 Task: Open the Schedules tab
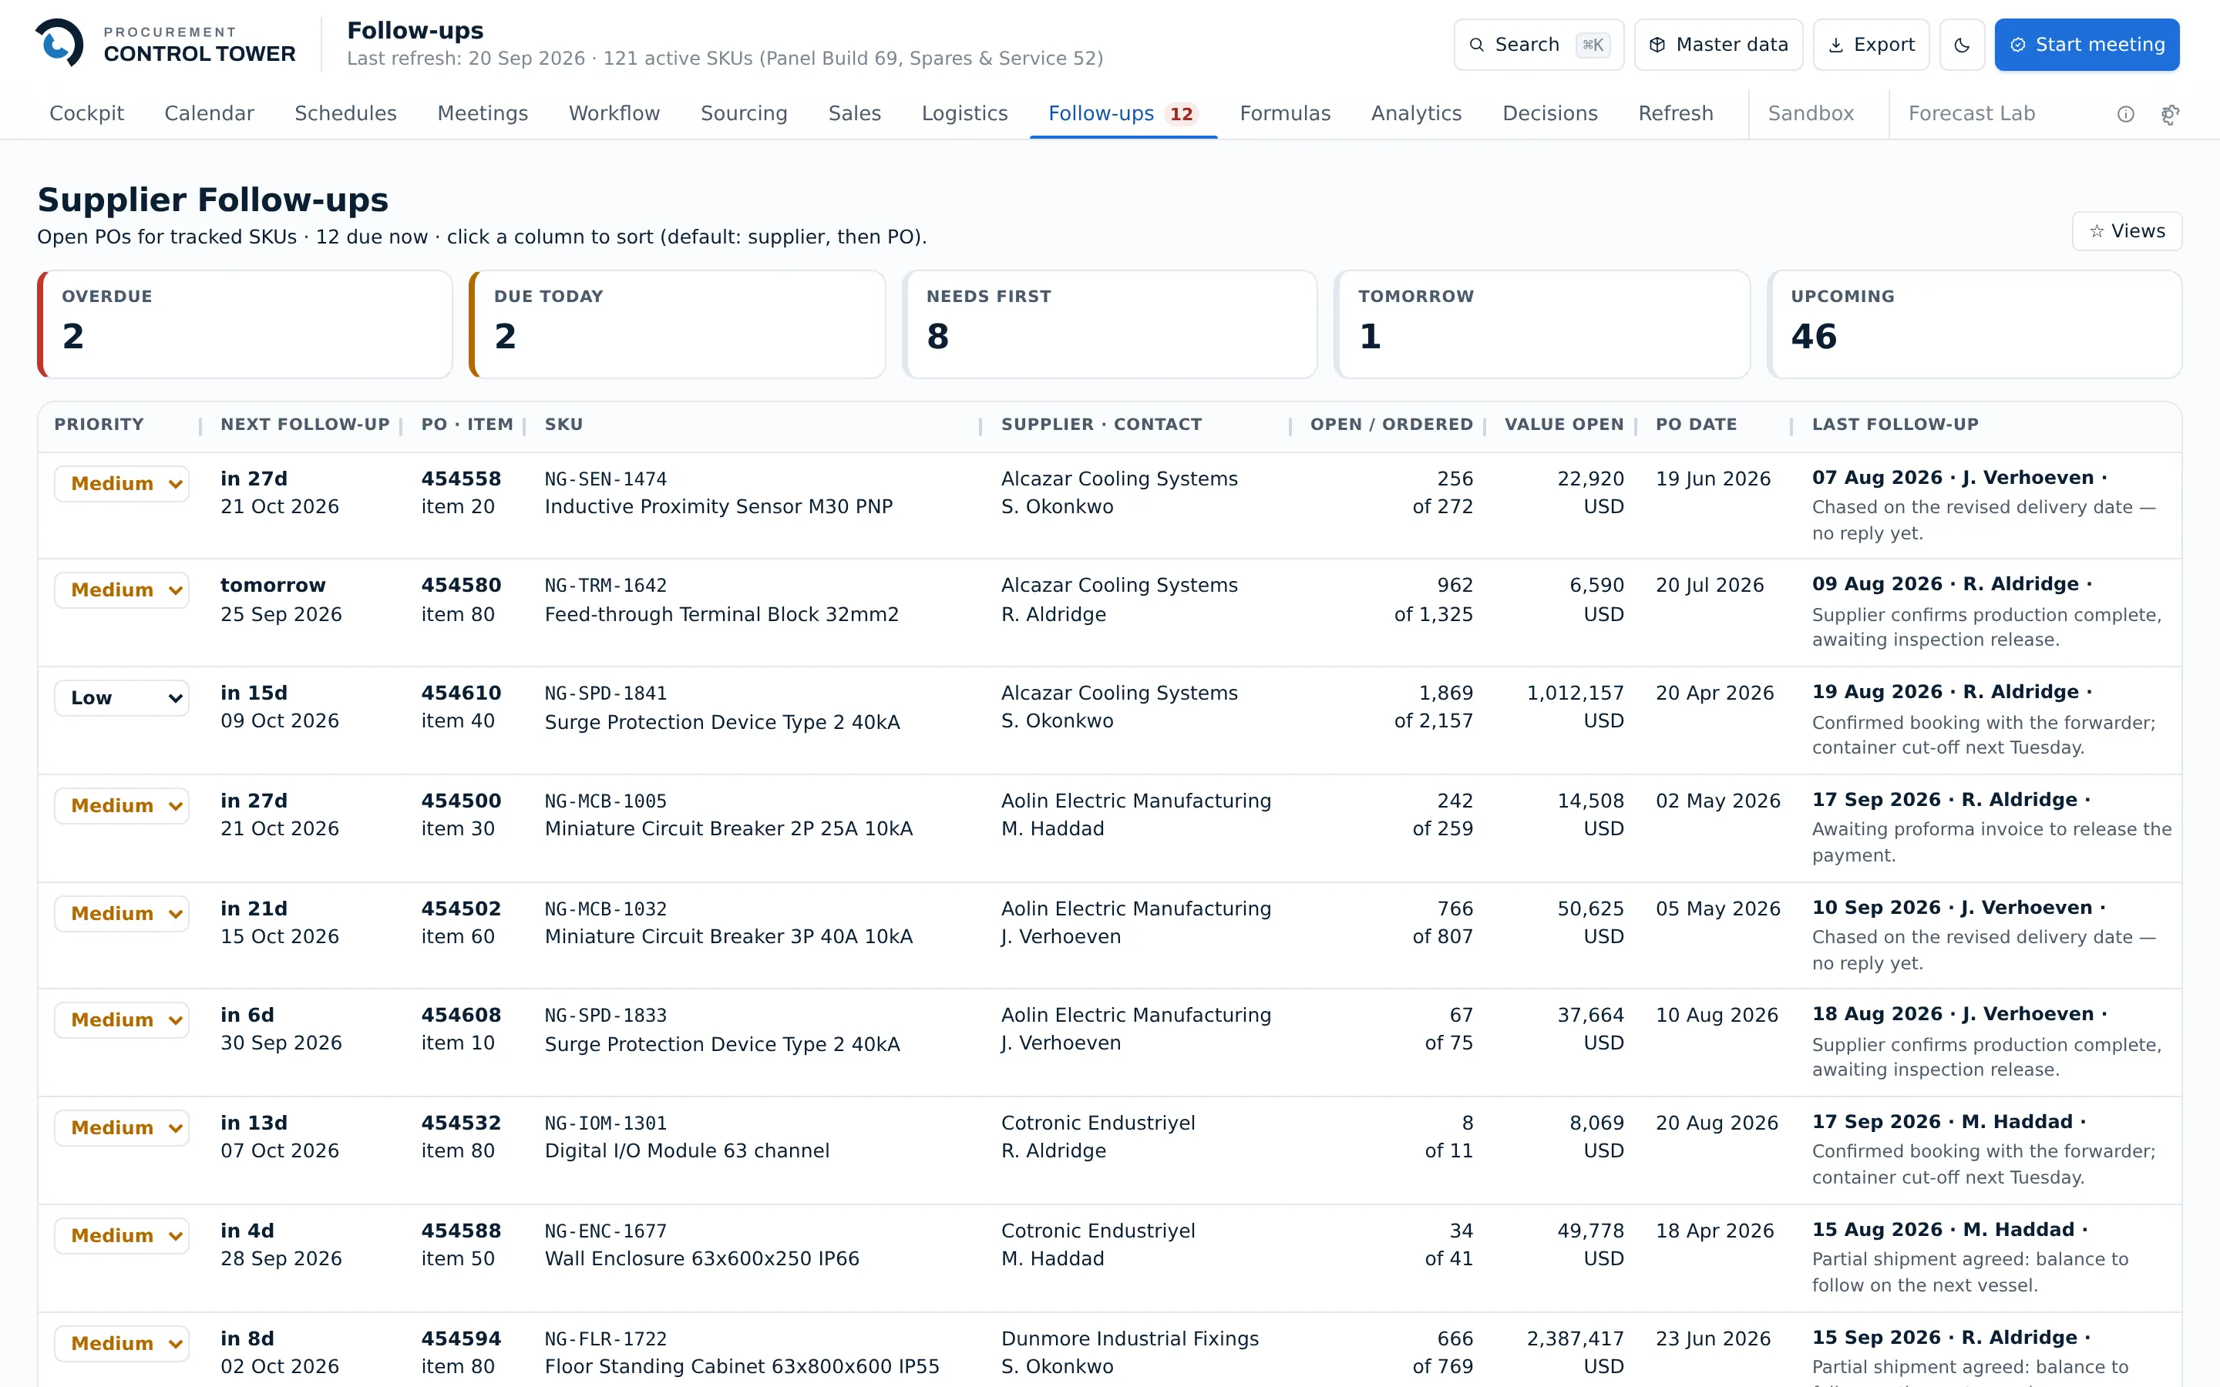(346, 114)
